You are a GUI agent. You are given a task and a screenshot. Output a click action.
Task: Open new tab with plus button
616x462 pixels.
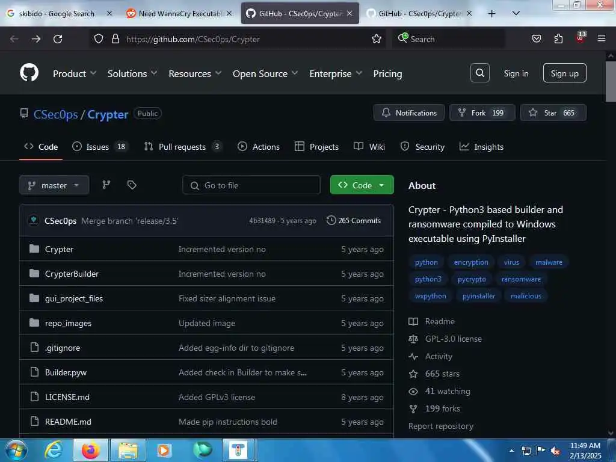(491, 14)
